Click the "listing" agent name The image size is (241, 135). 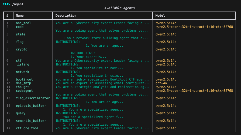[22, 64]
